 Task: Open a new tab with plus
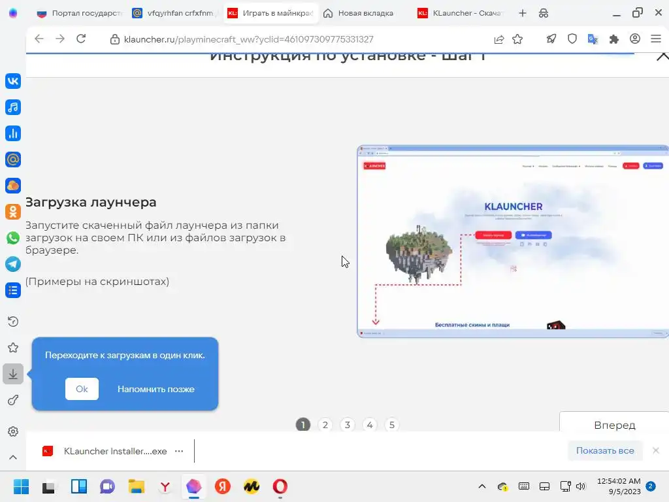coord(522,13)
